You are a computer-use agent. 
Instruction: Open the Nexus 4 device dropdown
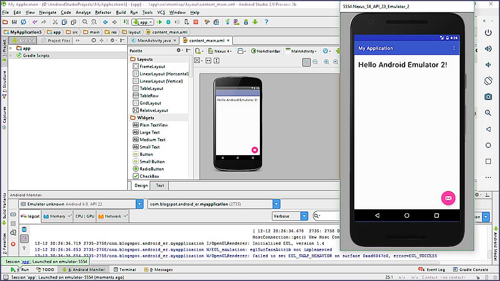tap(221, 51)
